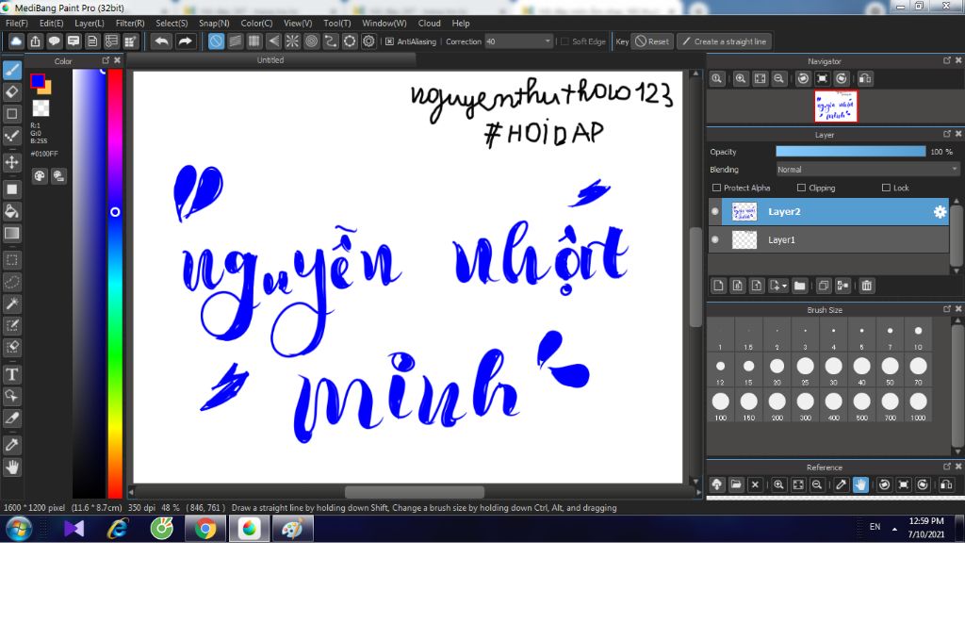
Task: Open the Filter(R) menu
Action: 130,23
